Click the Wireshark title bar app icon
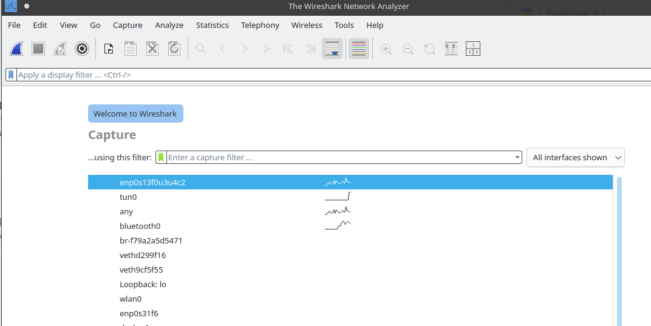Screen dimensions: 651x326 click(x=11, y=6)
